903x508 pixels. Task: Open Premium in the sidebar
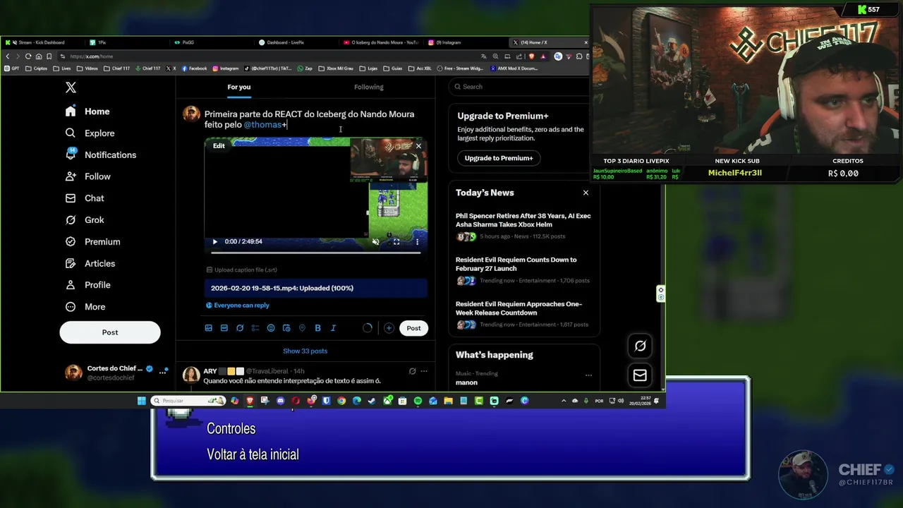point(93,241)
